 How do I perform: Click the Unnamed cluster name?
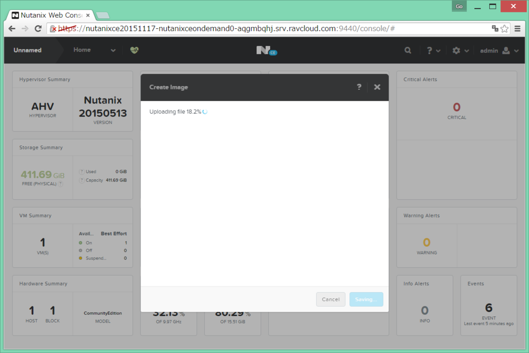click(x=28, y=50)
